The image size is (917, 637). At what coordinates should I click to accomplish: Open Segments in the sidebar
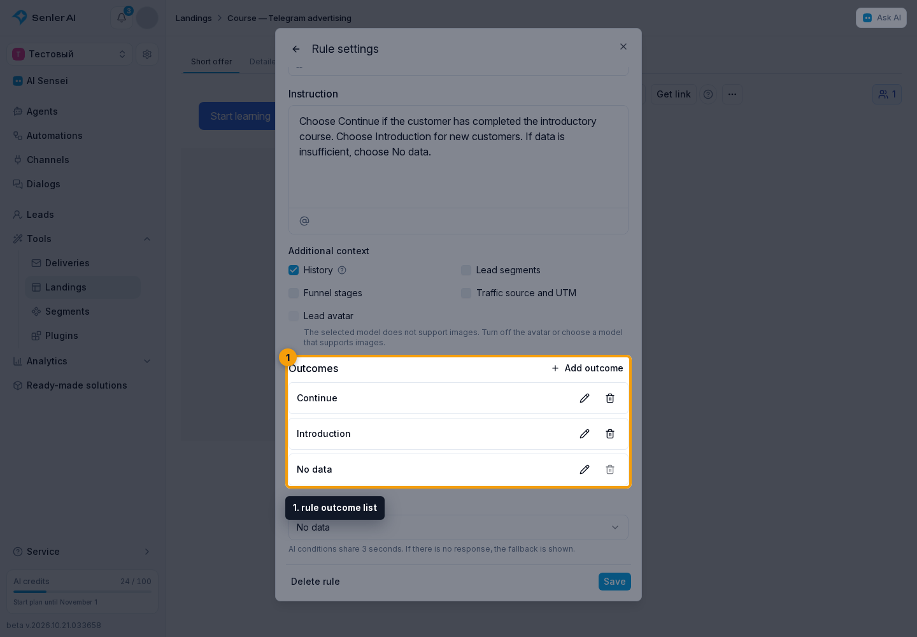[83, 311]
